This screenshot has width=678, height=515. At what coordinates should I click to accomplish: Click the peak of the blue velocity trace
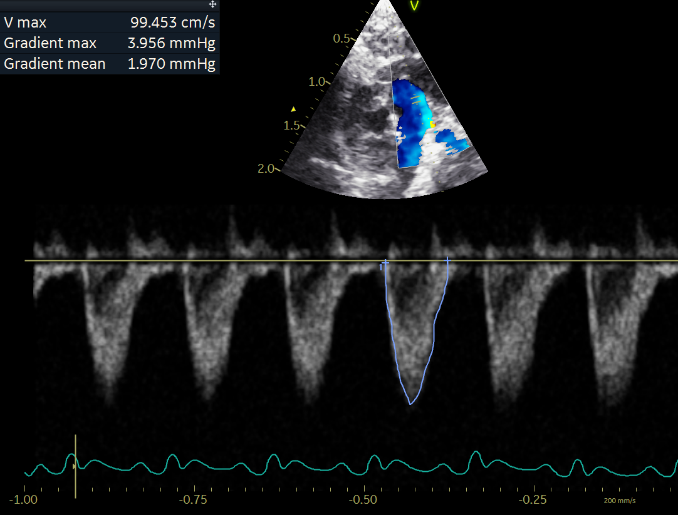pos(410,403)
